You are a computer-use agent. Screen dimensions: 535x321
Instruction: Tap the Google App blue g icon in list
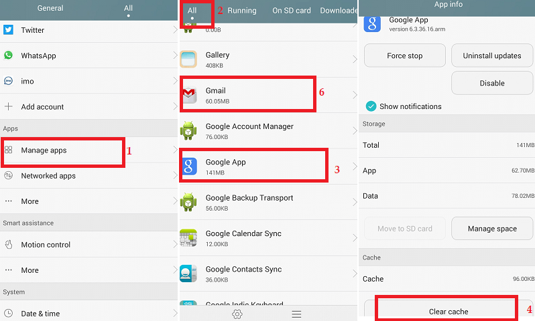(188, 167)
